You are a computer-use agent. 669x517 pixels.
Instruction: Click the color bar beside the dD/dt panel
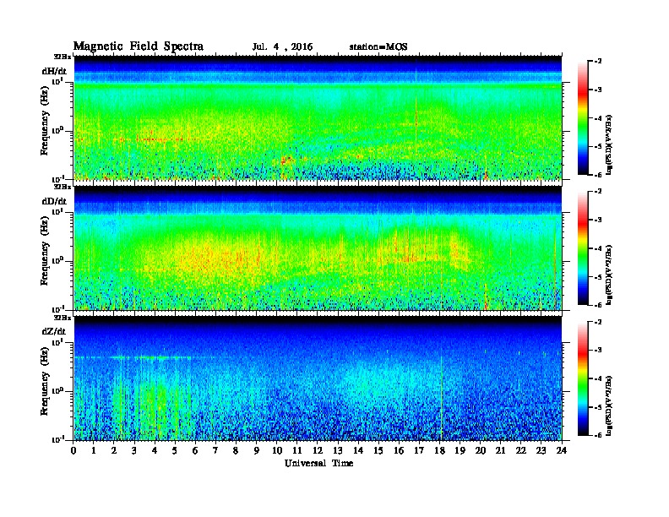[x=583, y=248]
